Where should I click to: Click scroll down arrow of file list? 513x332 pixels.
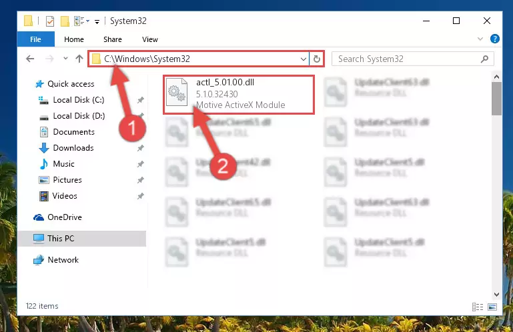[496, 295]
